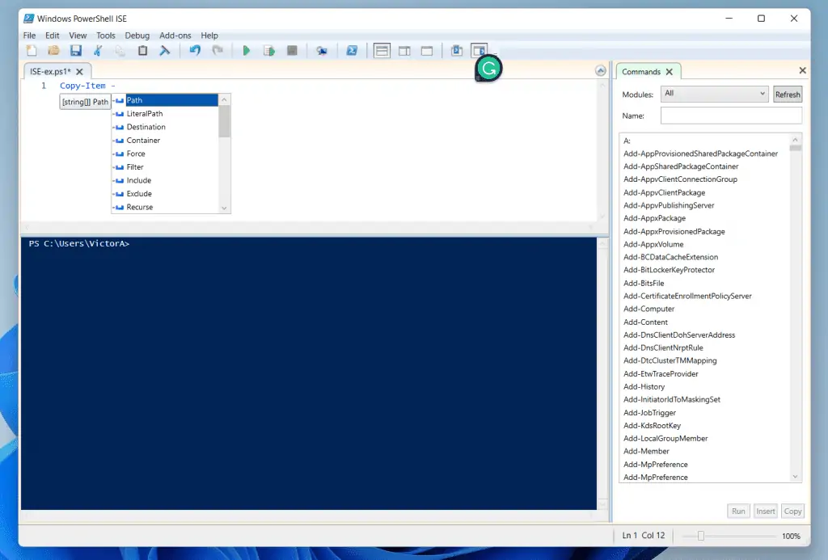Select Add-JobTrigger in the commands list

(649, 413)
